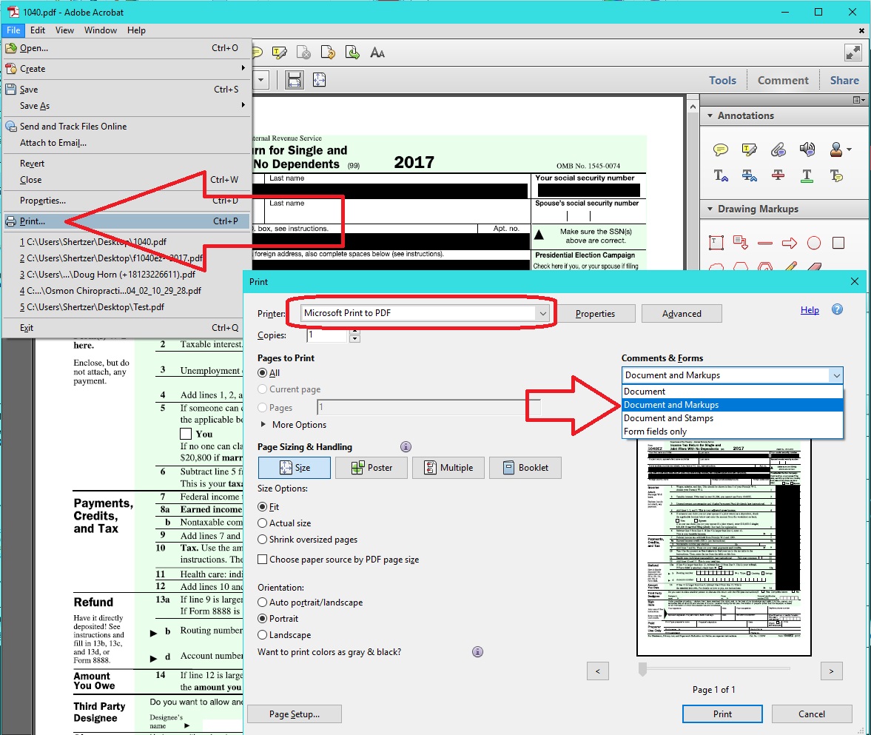
Task: Select Portrait orientation
Action: click(x=263, y=618)
